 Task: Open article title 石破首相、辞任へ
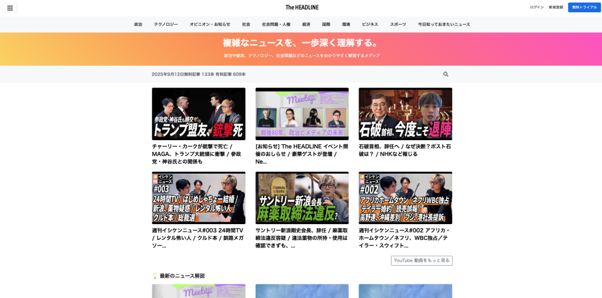404,150
